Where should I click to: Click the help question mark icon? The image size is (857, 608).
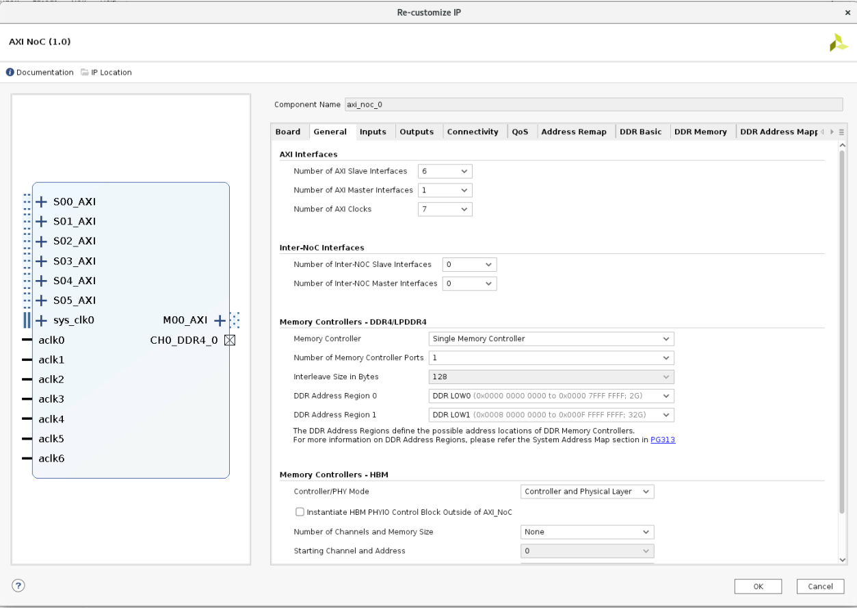coord(18,585)
